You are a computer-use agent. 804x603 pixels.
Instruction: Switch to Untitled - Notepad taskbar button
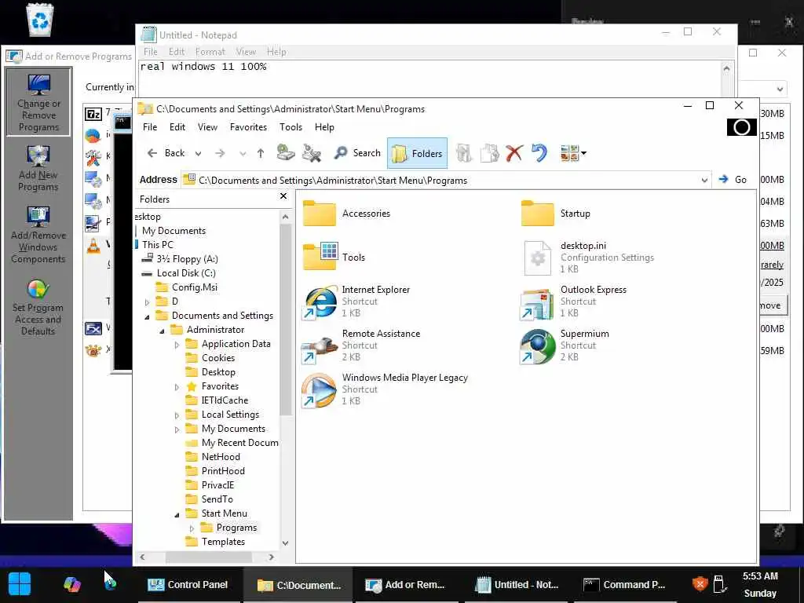(x=517, y=584)
